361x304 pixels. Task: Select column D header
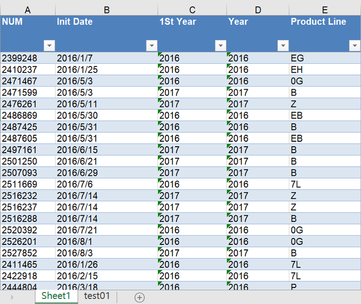pyautogui.click(x=258, y=10)
